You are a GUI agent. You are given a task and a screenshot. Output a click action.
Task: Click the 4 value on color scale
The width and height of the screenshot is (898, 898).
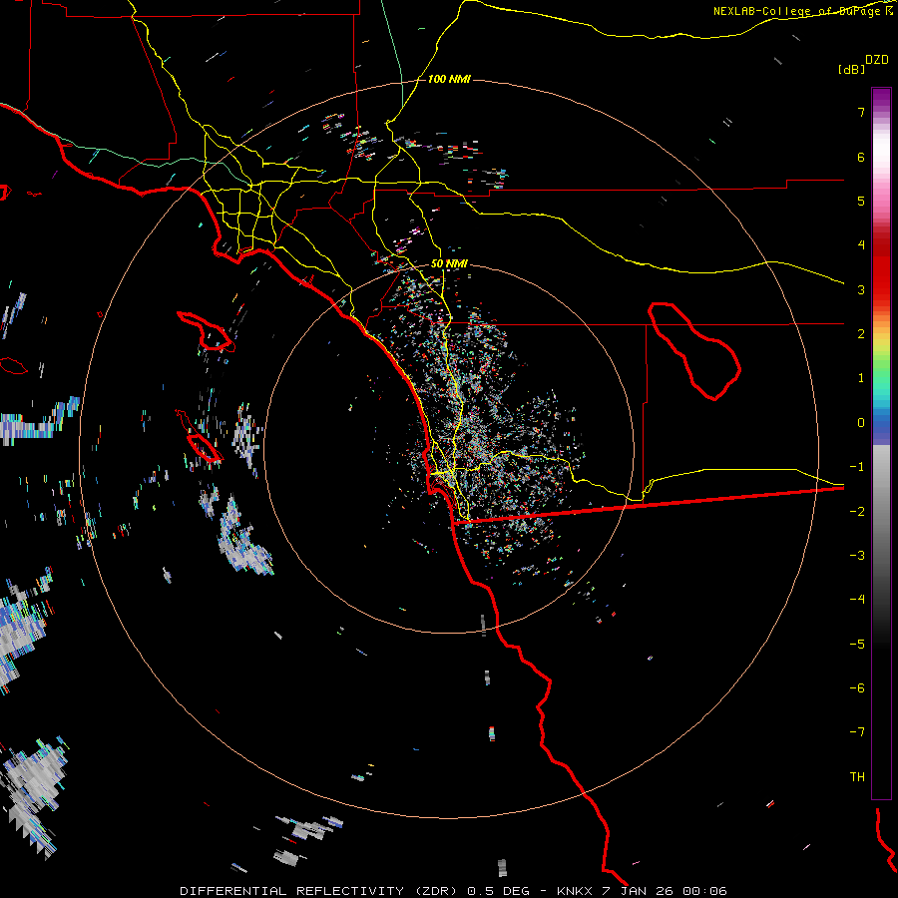tap(861, 245)
